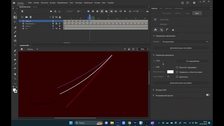Click the layer parenting view icon

pos(55,11)
